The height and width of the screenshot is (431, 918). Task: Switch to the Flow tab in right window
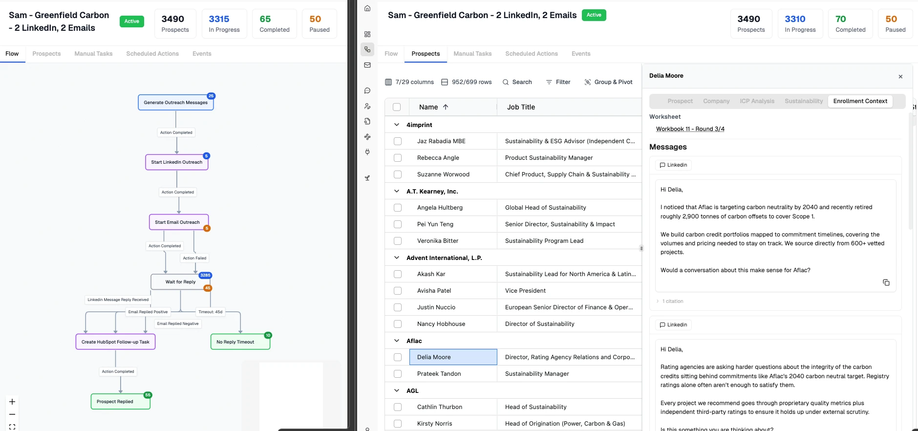tap(391, 54)
